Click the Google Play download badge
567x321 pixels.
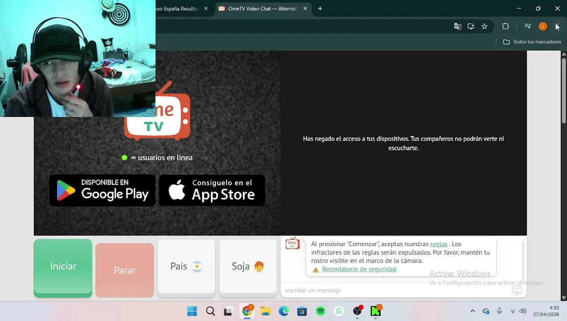tap(102, 190)
